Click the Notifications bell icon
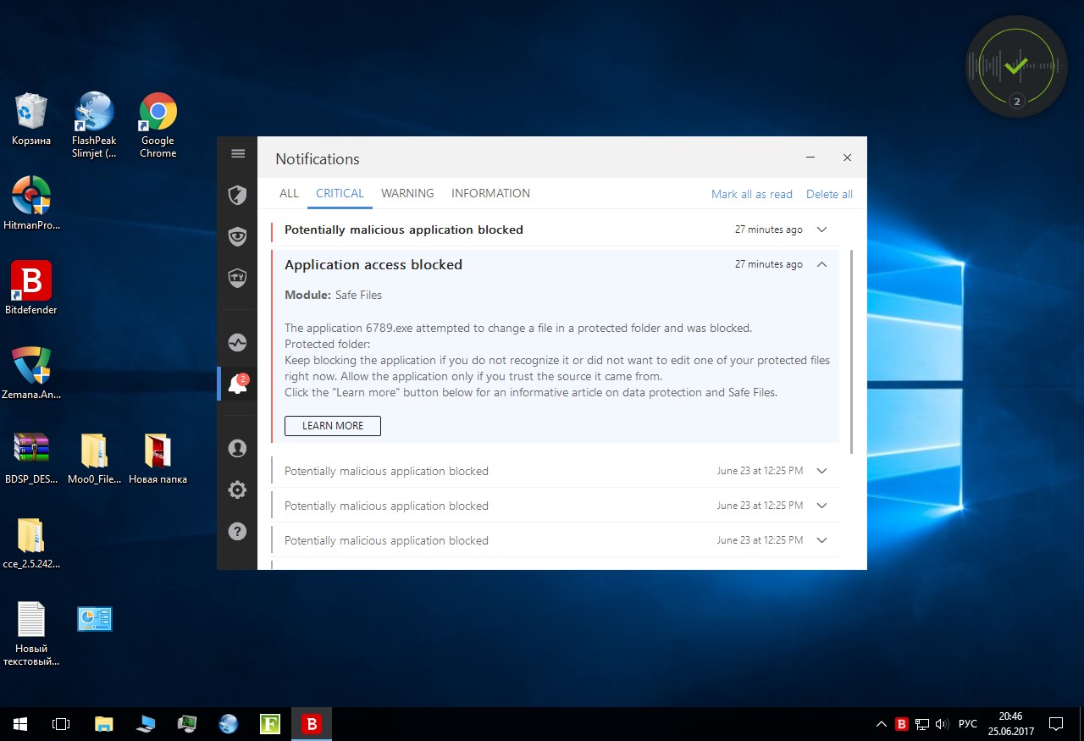The width and height of the screenshot is (1084, 741). tap(238, 385)
